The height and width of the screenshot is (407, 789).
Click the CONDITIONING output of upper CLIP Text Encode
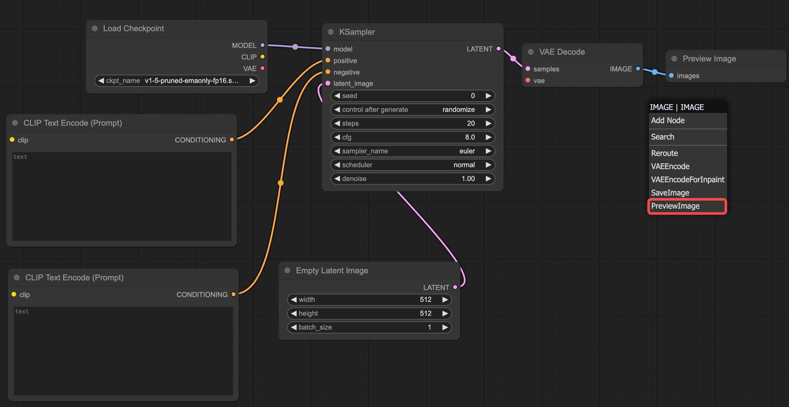[232, 140]
